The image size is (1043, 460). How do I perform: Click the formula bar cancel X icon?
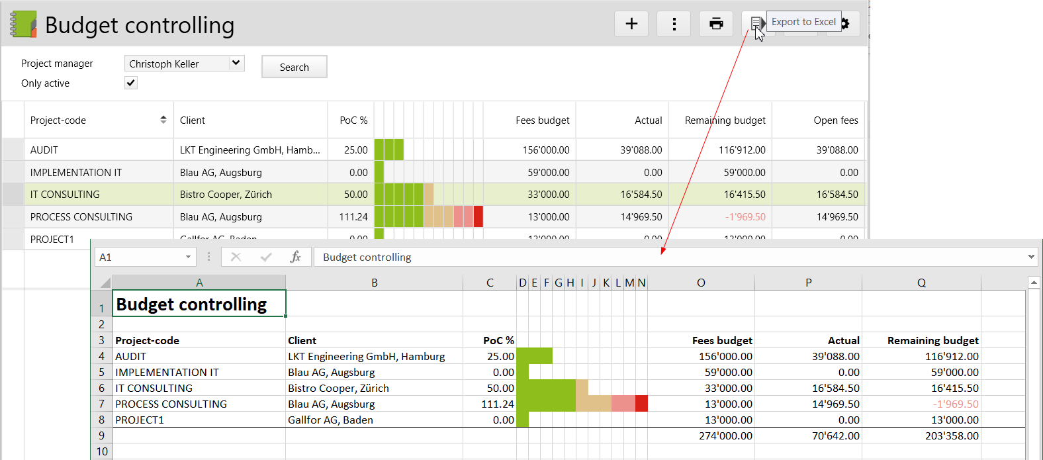236,257
